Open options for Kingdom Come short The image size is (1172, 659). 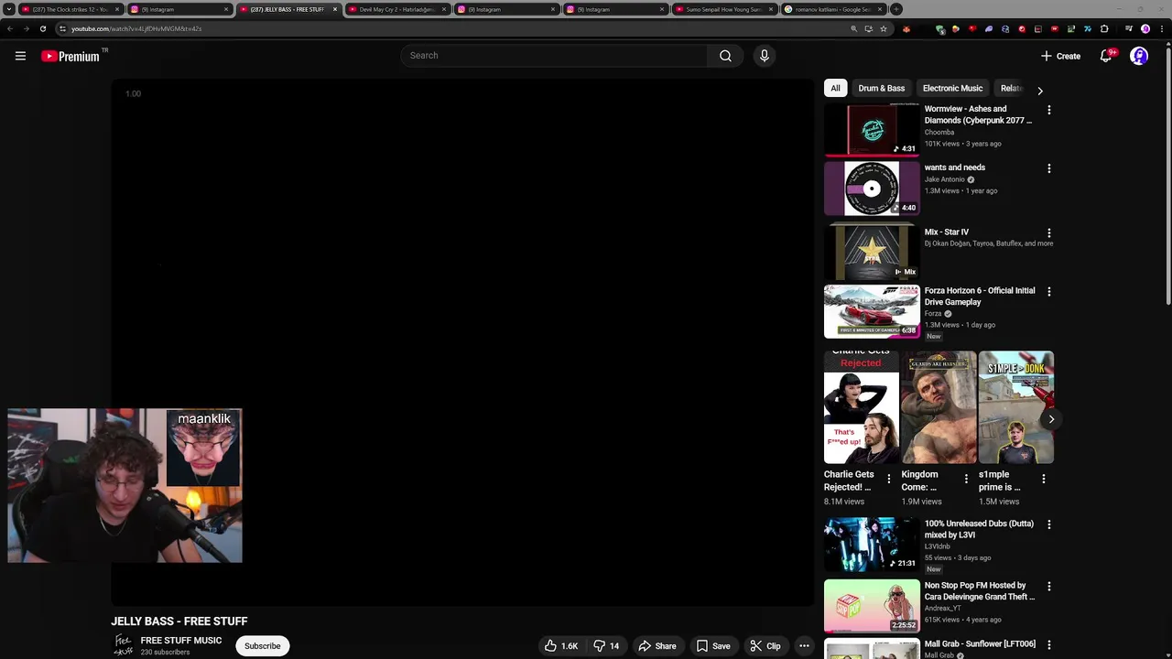click(x=966, y=479)
